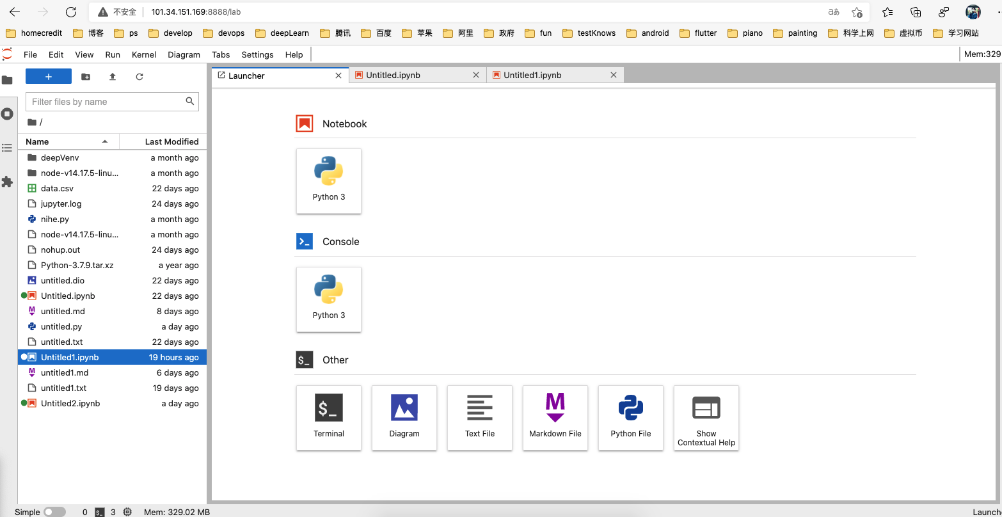Open the deepVenv folder
This screenshot has height=517, width=1002.
click(60, 157)
